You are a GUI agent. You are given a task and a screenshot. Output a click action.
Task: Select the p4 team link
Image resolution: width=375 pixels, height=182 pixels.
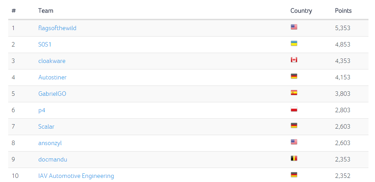point(42,110)
